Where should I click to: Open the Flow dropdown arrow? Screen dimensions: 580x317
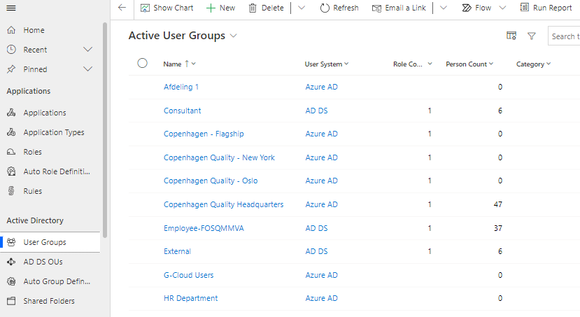pos(502,8)
